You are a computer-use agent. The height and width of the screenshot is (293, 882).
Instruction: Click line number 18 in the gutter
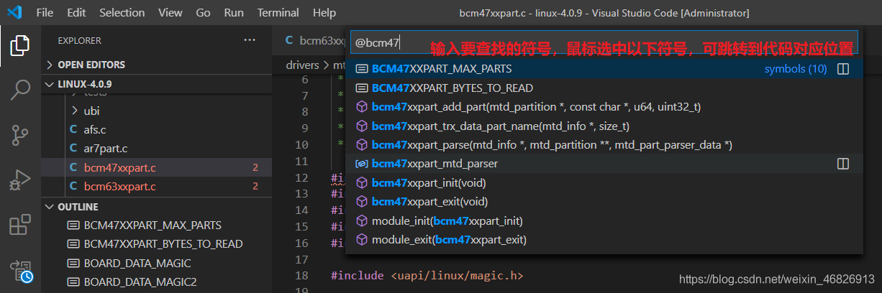(301, 276)
